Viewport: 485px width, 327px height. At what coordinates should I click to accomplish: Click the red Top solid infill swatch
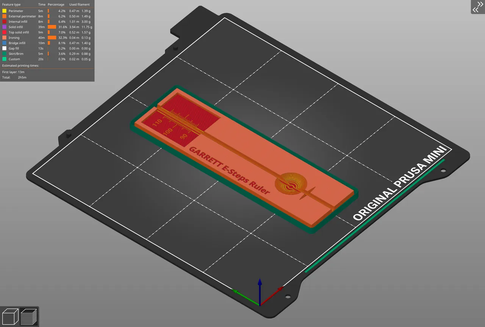pyautogui.click(x=4, y=32)
